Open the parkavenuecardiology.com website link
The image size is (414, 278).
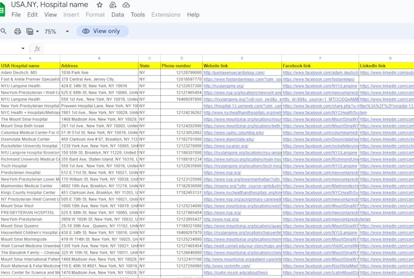pos(234,73)
